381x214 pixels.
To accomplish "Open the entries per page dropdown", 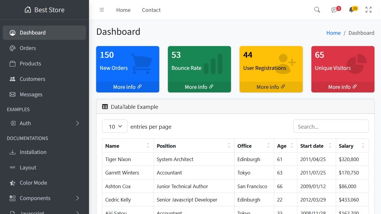I will pos(115,126).
